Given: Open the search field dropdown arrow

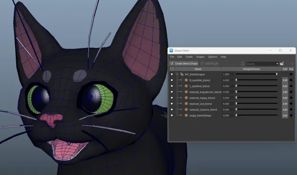Looking at the screenshot, I should point(277,64).
